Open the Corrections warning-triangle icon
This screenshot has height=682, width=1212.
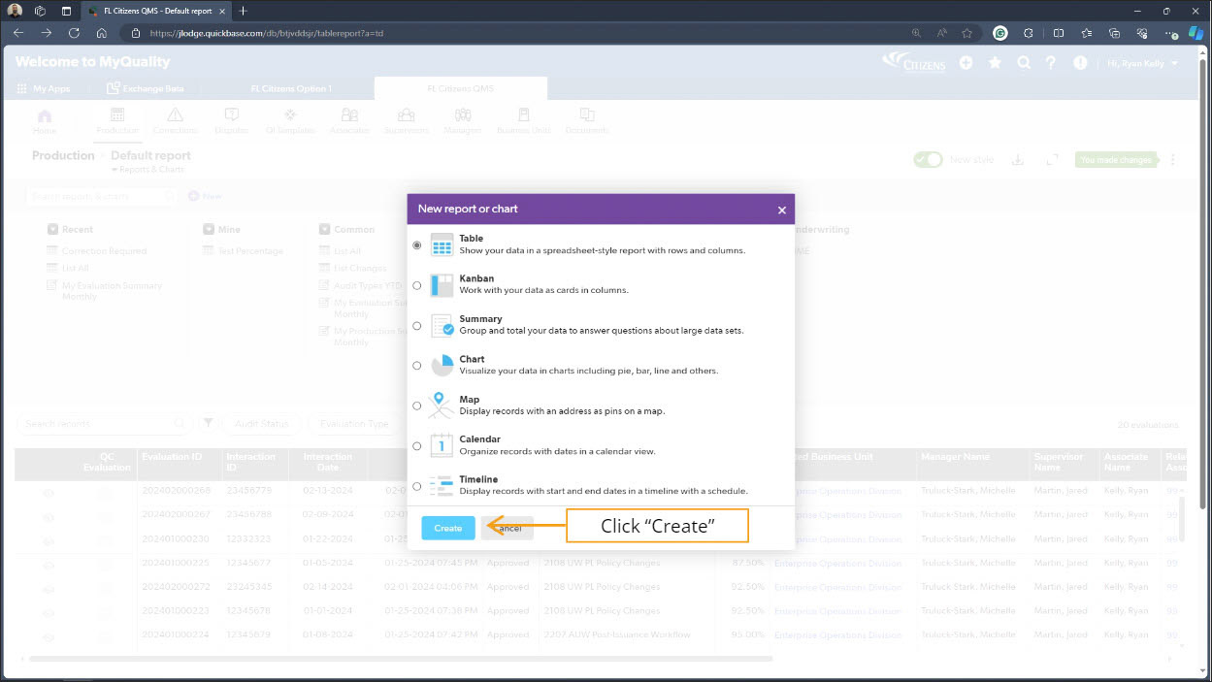175,115
